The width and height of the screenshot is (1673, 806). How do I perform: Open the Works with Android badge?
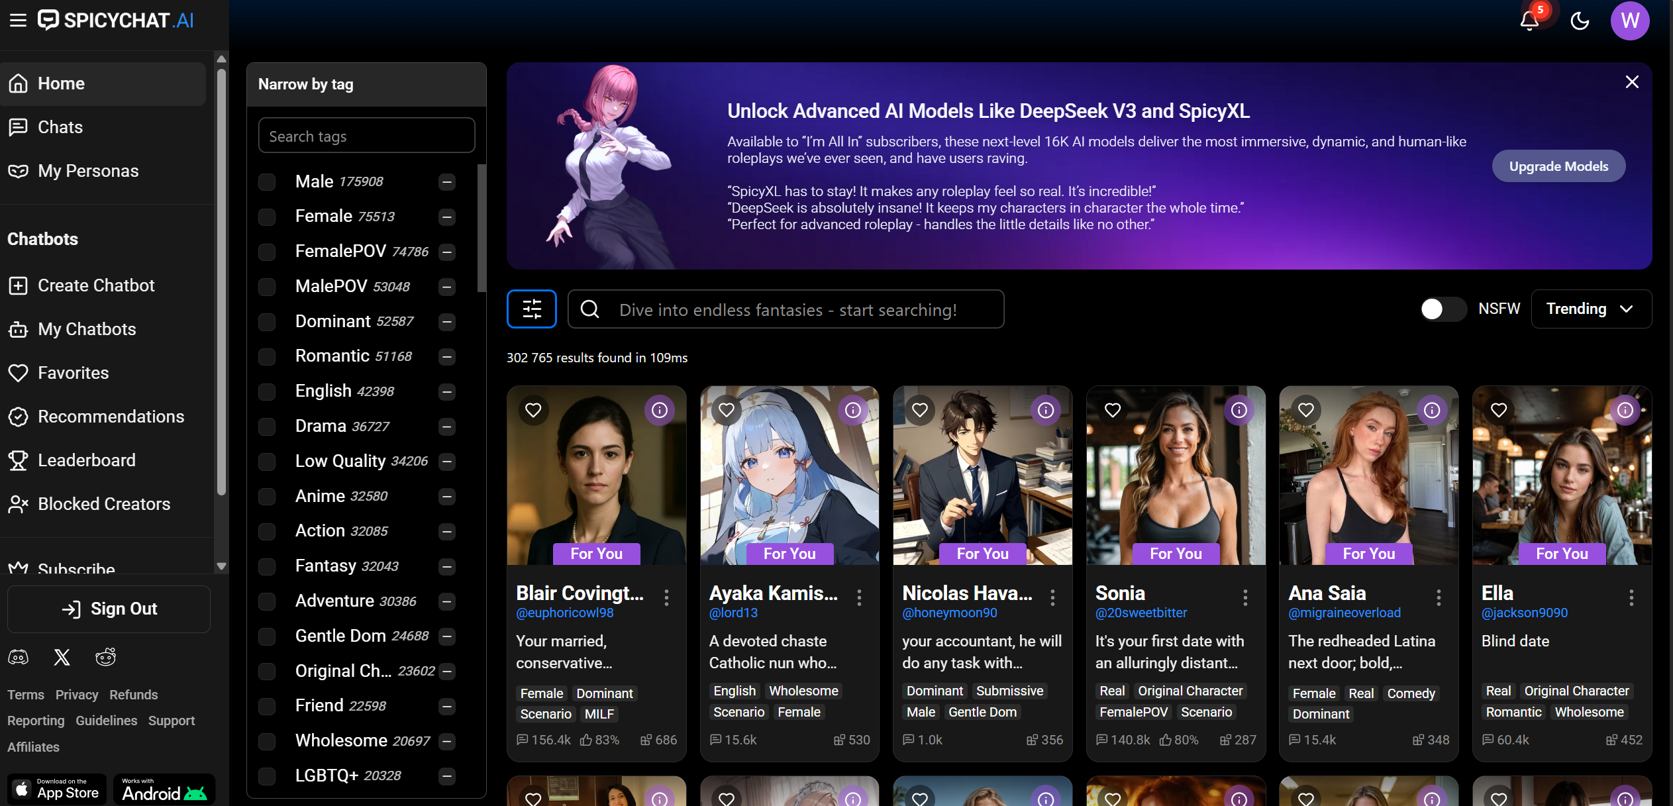(x=165, y=789)
